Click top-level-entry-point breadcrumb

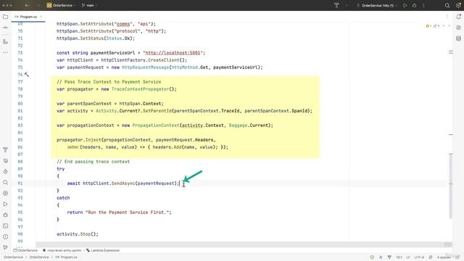click(x=62, y=250)
